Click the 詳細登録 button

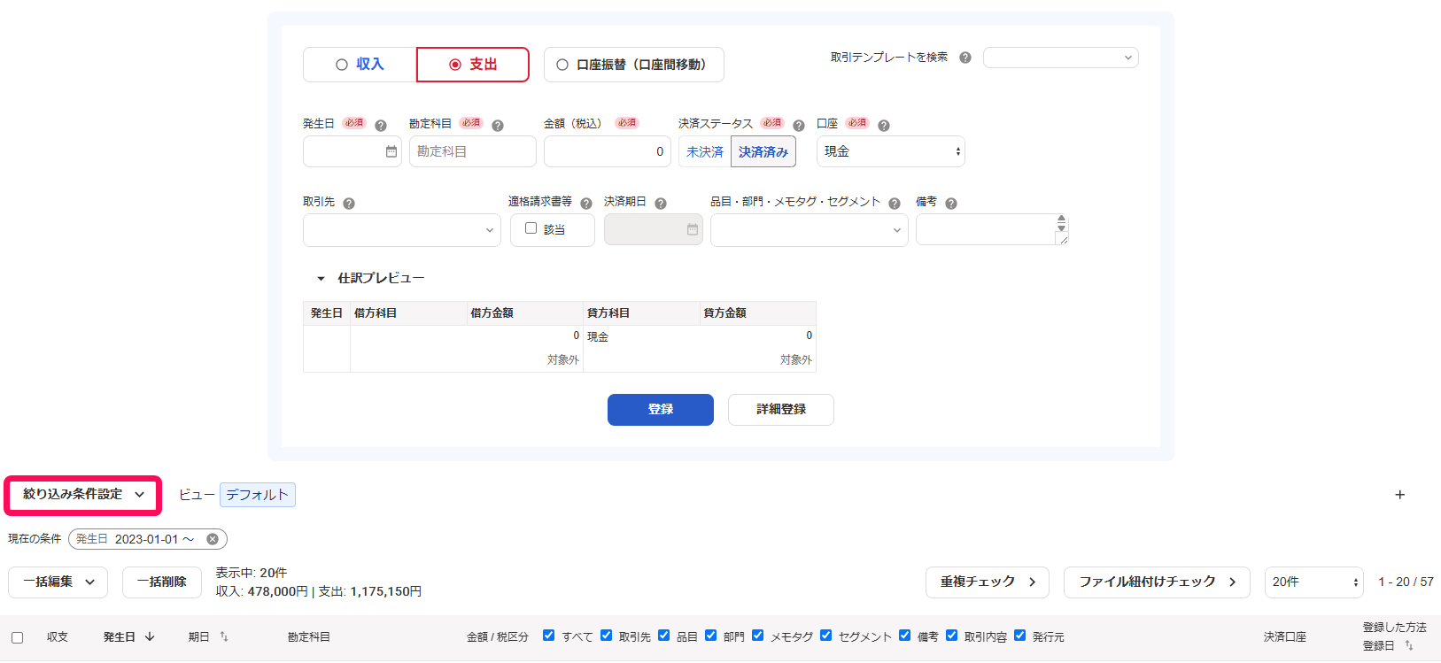point(781,410)
